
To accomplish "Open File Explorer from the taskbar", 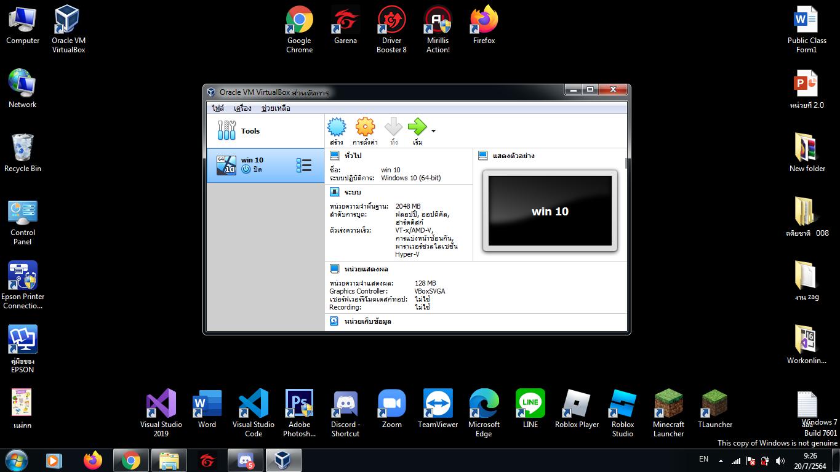I will pyautogui.click(x=169, y=460).
